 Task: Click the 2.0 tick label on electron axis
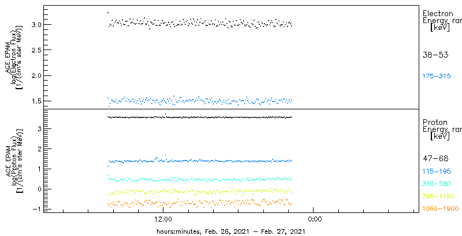35,75
